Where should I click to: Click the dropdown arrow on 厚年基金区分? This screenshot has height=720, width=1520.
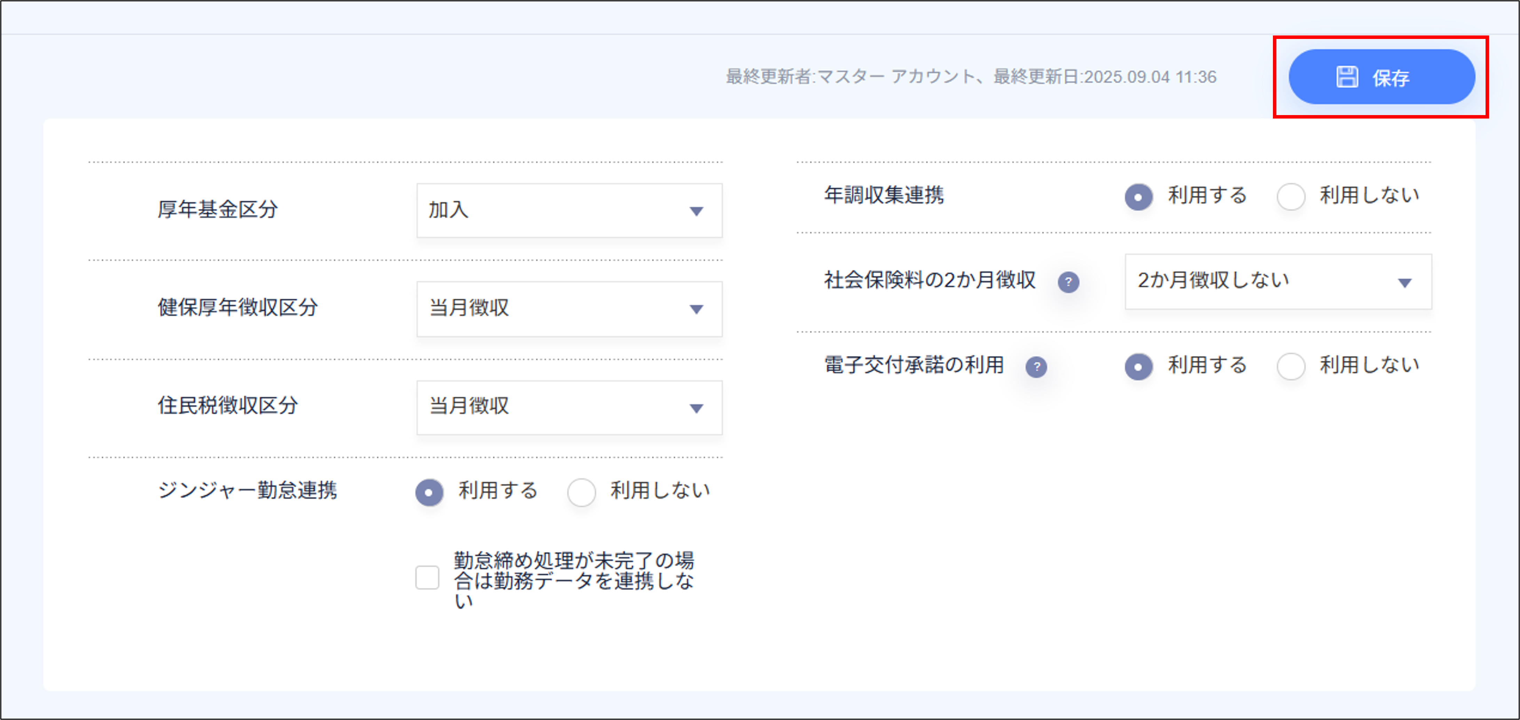698,211
